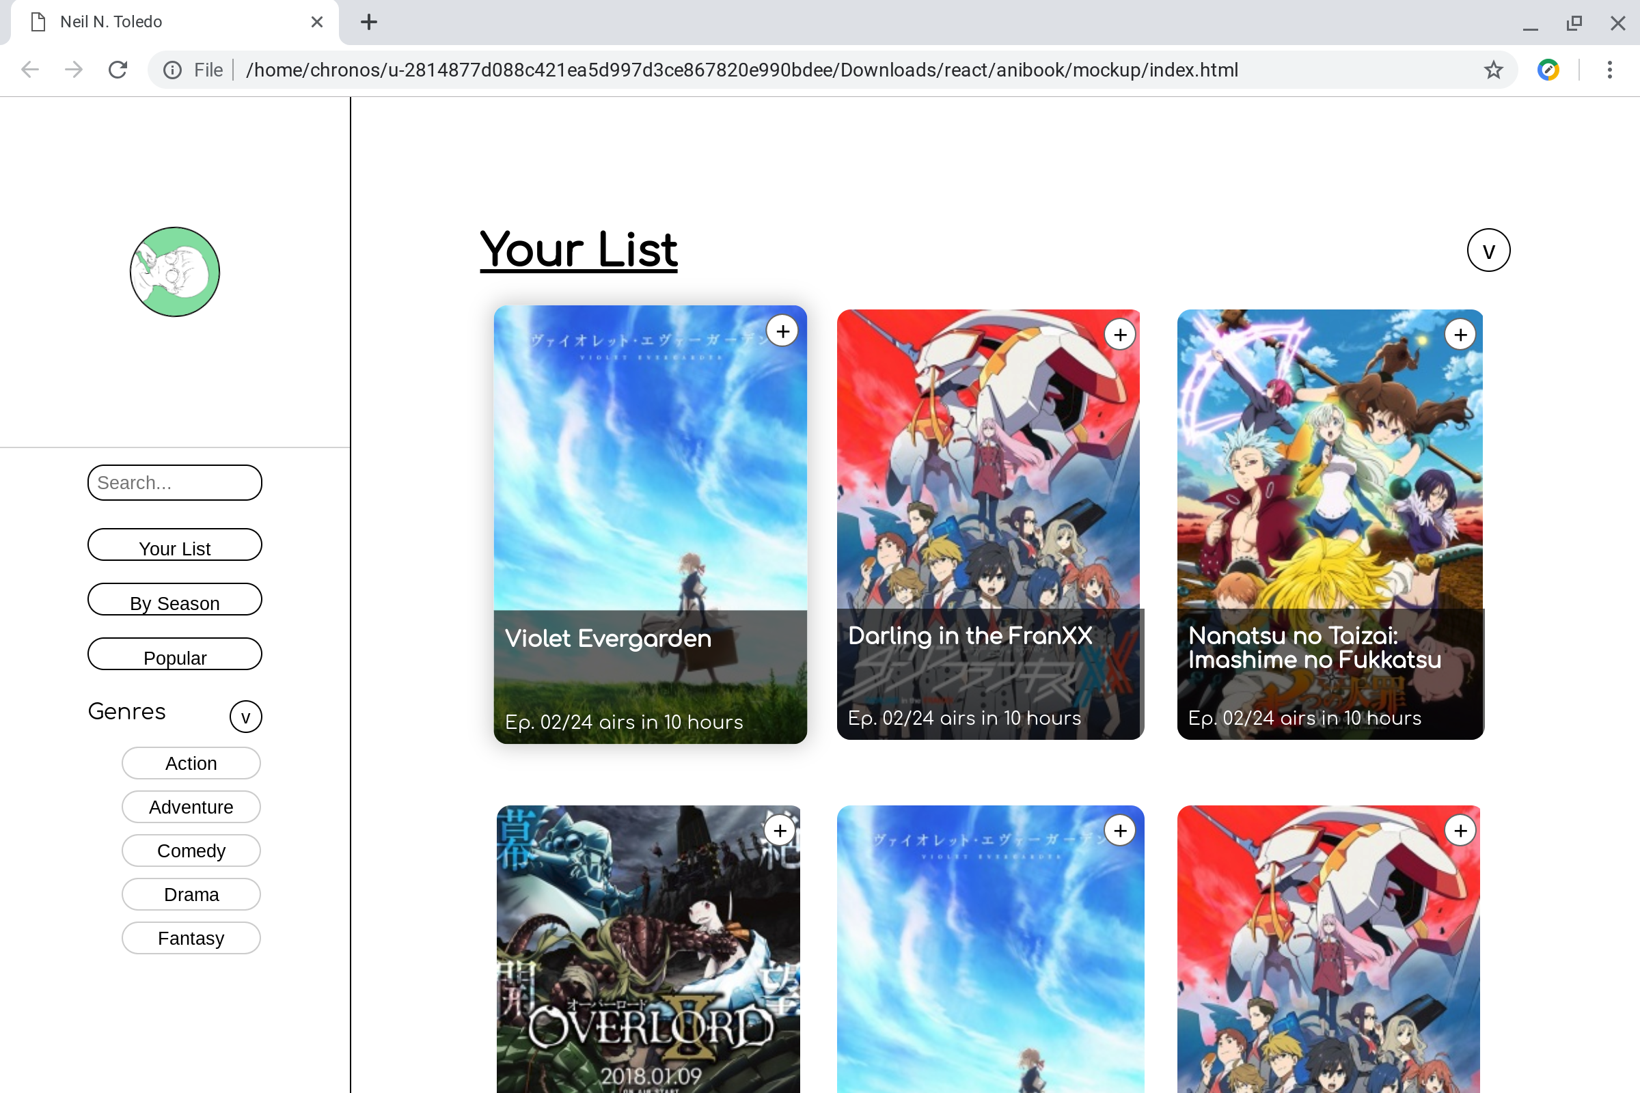Click plus icon on second-row FranXX poster

pyautogui.click(x=1460, y=830)
